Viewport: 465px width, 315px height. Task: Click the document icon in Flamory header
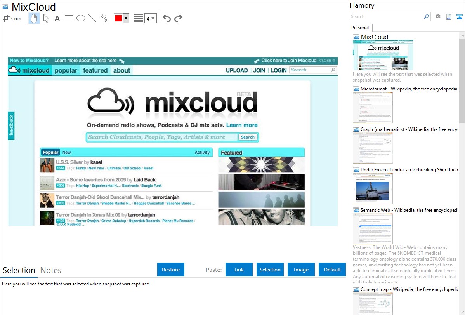tap(449, 17)
